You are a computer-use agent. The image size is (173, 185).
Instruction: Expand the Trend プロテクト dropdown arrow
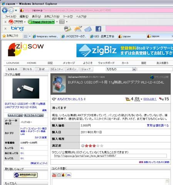(x=57, y=22)
